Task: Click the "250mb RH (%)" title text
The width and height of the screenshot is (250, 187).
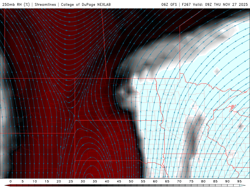Action: click(x=16, y=4)
